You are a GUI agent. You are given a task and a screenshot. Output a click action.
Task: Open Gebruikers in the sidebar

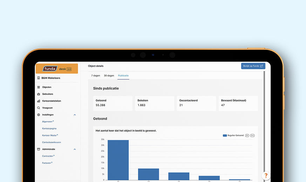pyautogui.click(x=48, y=94)
